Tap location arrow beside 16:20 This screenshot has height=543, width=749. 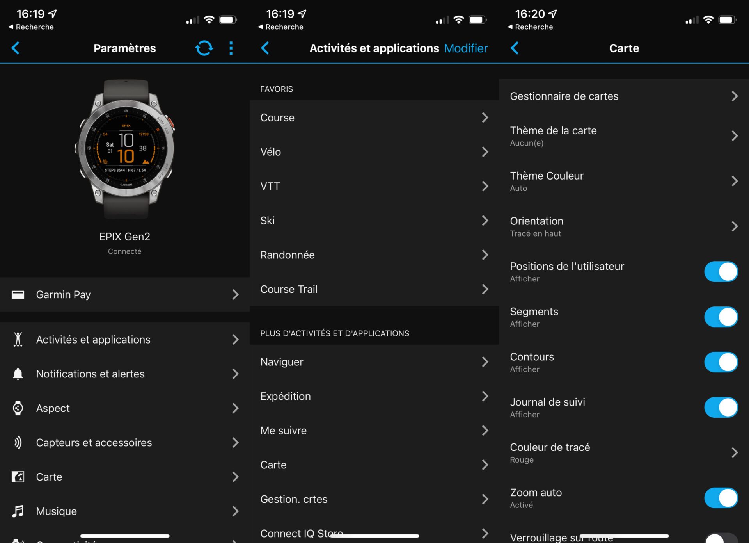coord(553,14)
